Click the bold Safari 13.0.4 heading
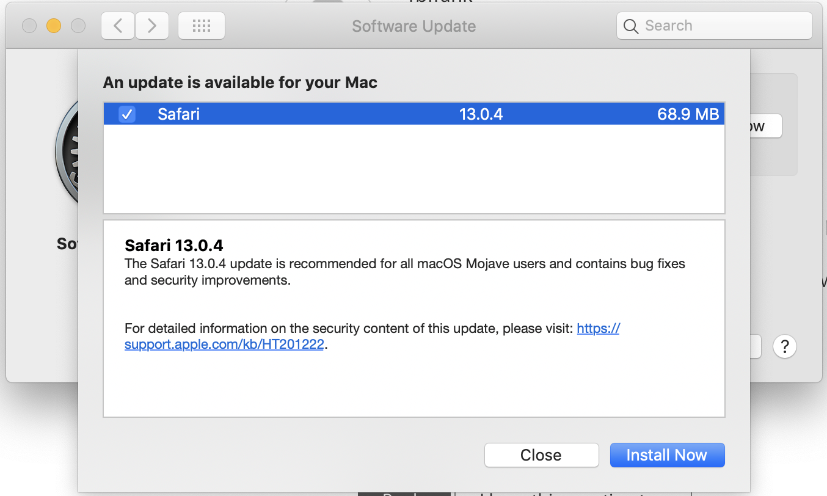Viewport: 827px width, 496px height. pos(174,246)
